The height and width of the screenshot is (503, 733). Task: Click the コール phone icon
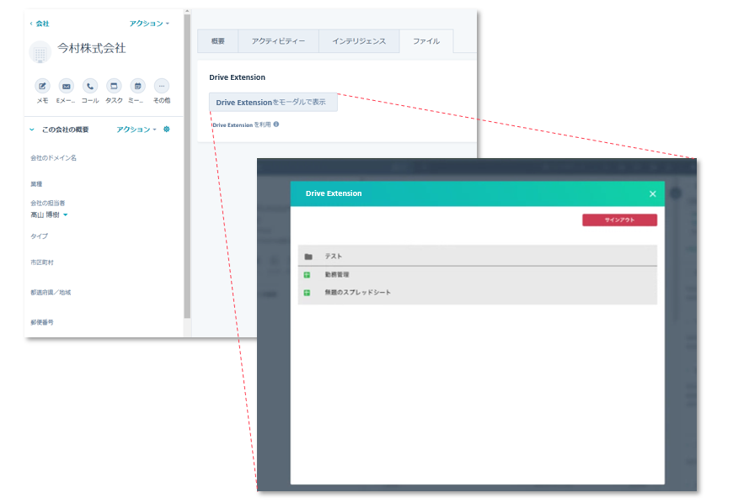(90, 87)
